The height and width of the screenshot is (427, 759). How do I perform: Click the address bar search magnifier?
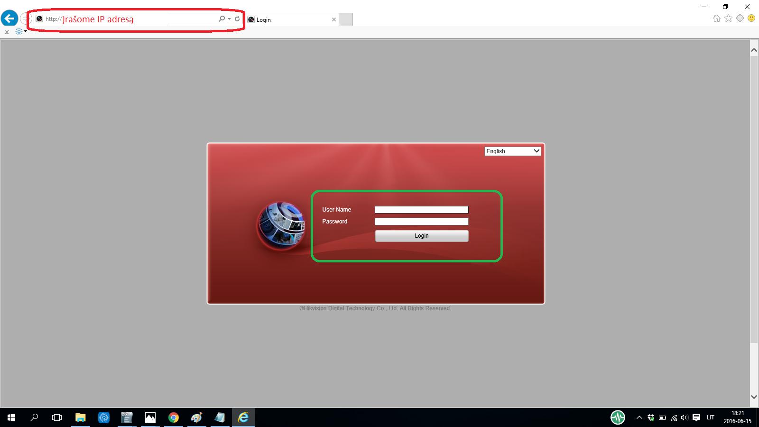[222, 19]
